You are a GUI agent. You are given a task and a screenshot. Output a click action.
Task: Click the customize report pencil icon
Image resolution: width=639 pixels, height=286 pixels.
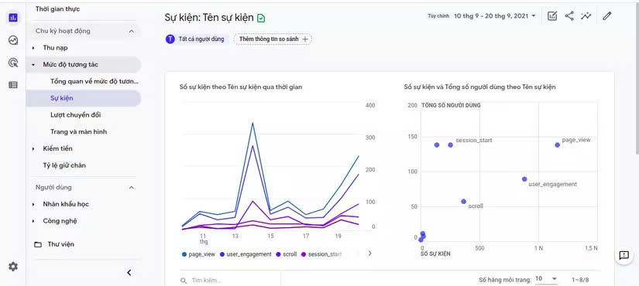(x=607, y=16)
